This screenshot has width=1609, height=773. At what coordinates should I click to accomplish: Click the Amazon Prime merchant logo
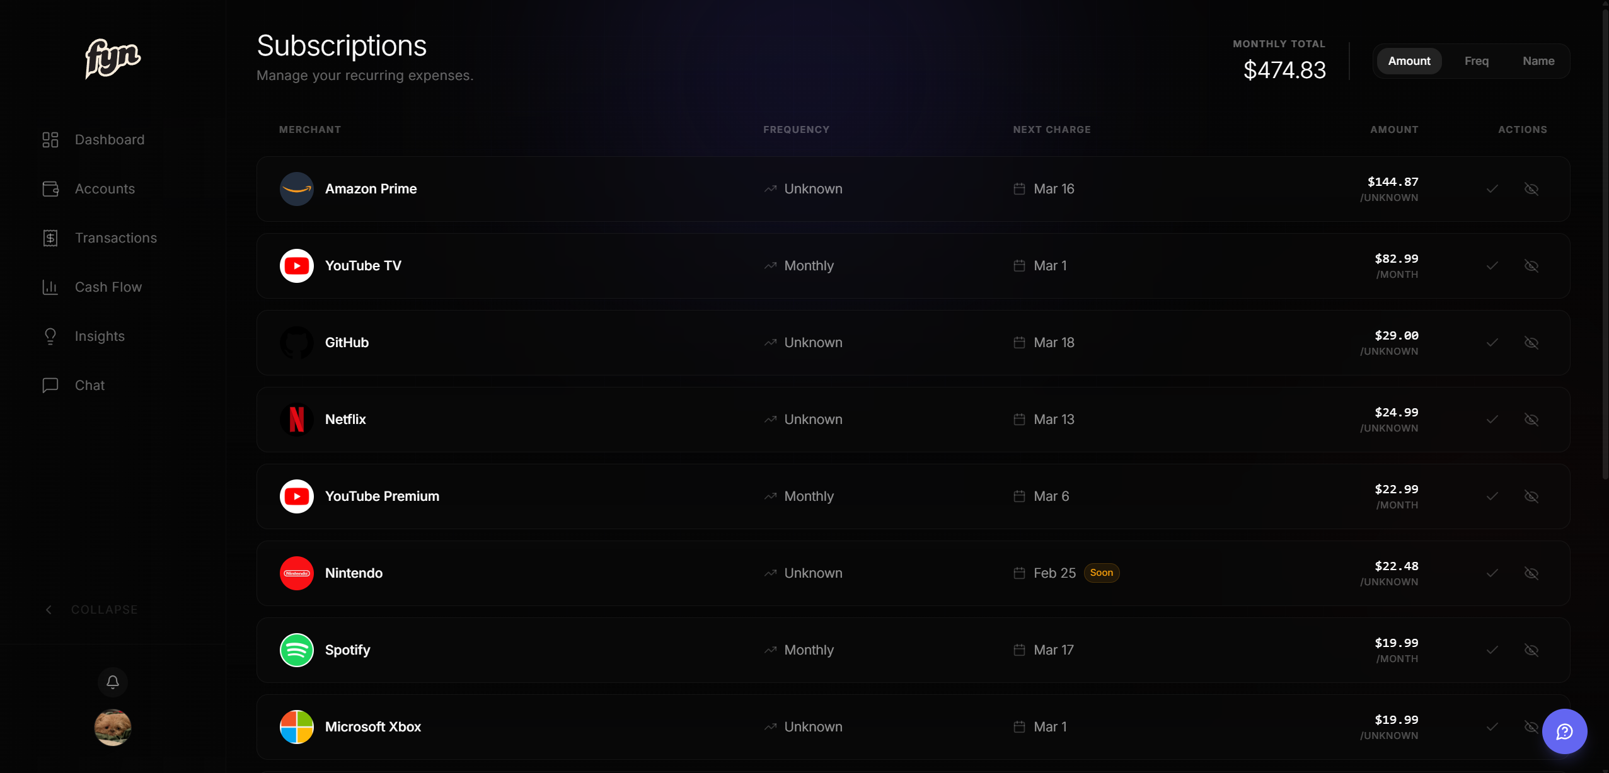coord(297,189)
